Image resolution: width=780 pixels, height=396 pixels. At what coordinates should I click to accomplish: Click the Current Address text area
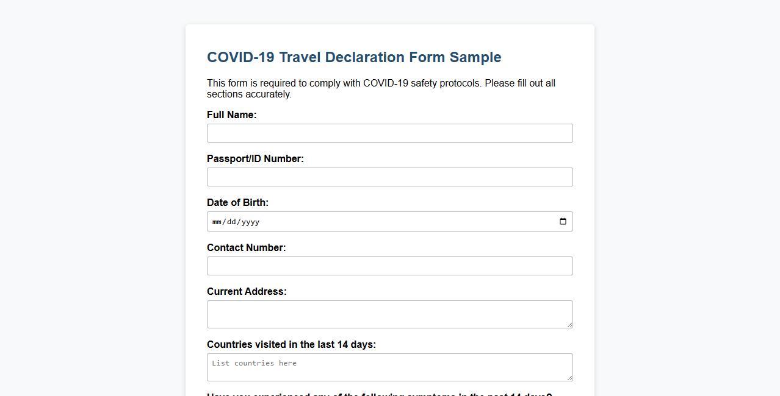pos(389,312)
